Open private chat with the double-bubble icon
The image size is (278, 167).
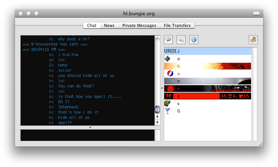point(181,39)
